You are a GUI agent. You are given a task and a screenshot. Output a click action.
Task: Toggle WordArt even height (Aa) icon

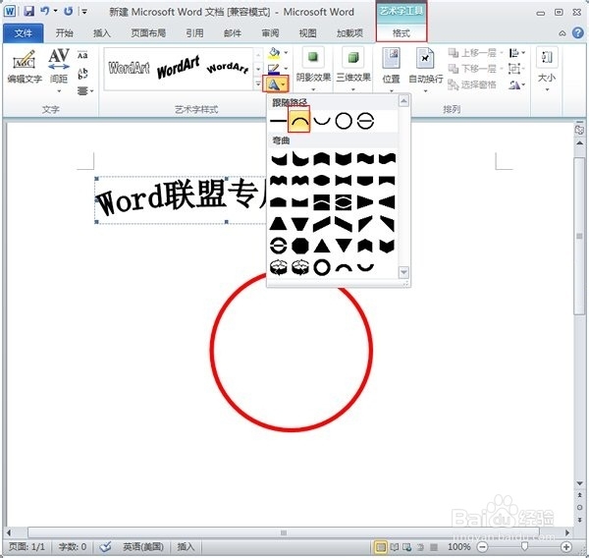pos(82,55)
